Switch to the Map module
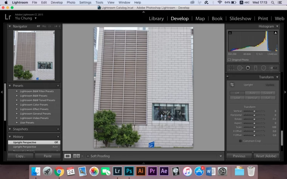The height and width of the screenshot is (179, 287). pyautogui.click(x=200, y=18)
